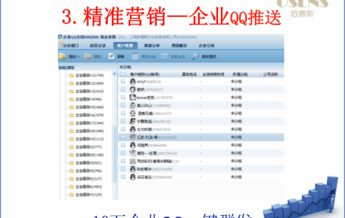Click the 添加 folder-plus icon
The image size is (345, 218).
pyautogui.click(x=62, y=56)
